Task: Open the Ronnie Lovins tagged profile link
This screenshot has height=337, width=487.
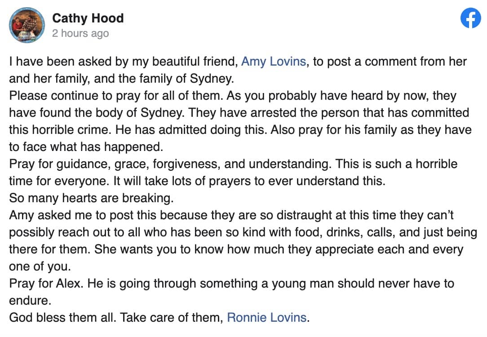Action: pos(267,317)
